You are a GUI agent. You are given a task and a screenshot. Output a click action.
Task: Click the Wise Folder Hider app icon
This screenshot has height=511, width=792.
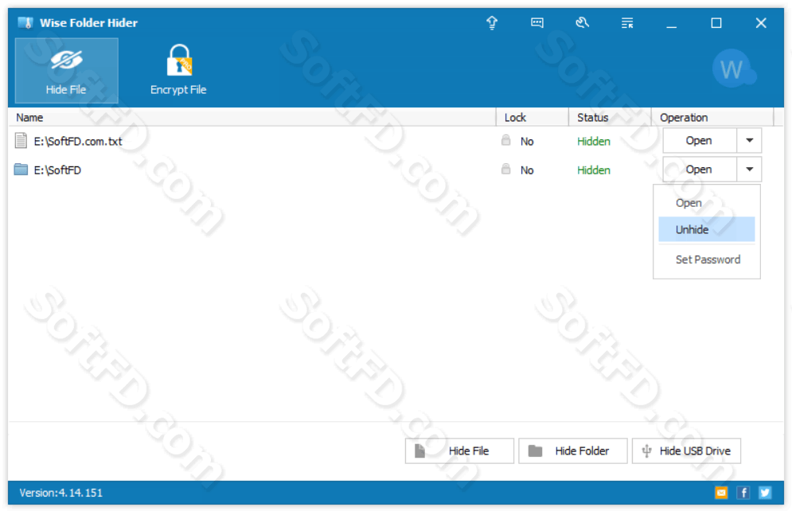click(25, 23)
